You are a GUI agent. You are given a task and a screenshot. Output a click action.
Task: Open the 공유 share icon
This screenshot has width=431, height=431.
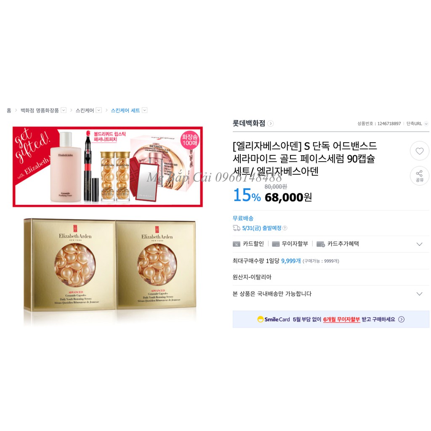[419, 176]
